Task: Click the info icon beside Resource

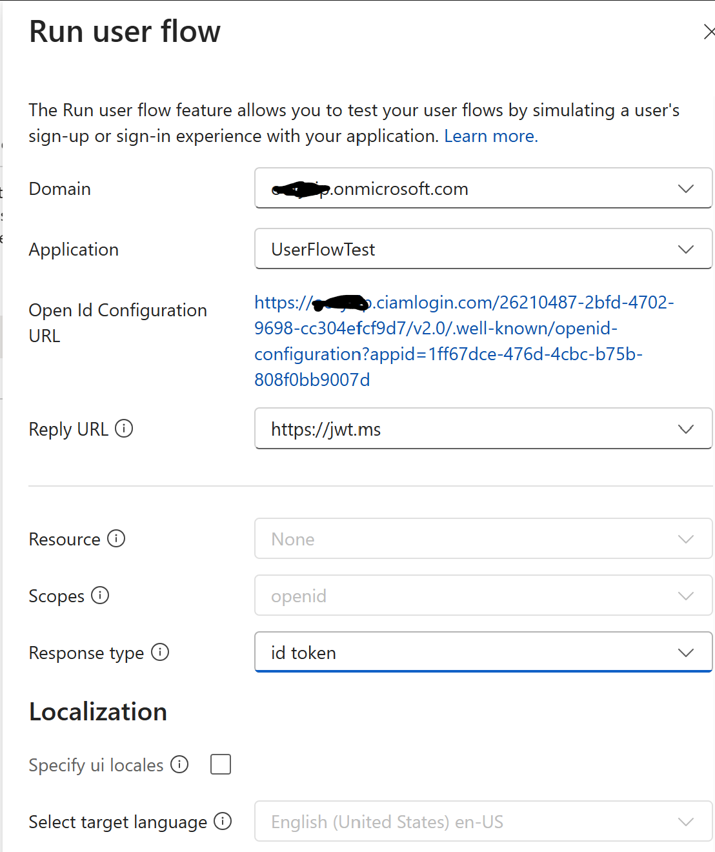Action: 116,538
